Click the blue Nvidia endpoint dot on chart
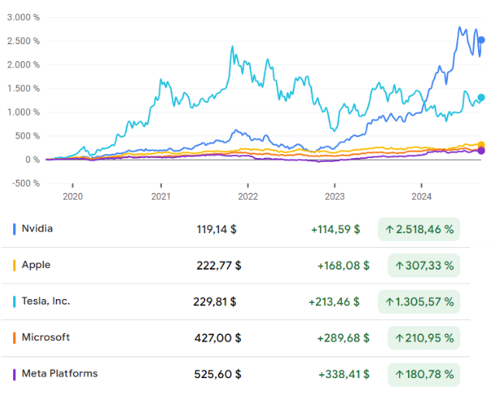The width and height of the screenshot is (495, 399). pos(481,40)
